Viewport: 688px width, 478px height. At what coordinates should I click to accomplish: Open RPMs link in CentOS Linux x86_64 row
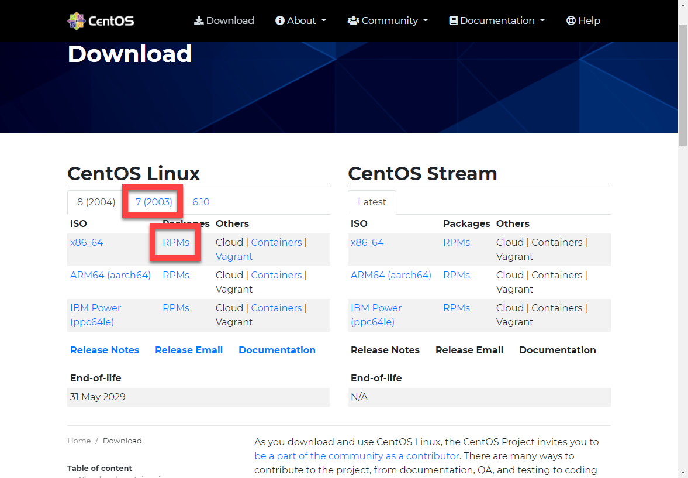click(176, 243)
